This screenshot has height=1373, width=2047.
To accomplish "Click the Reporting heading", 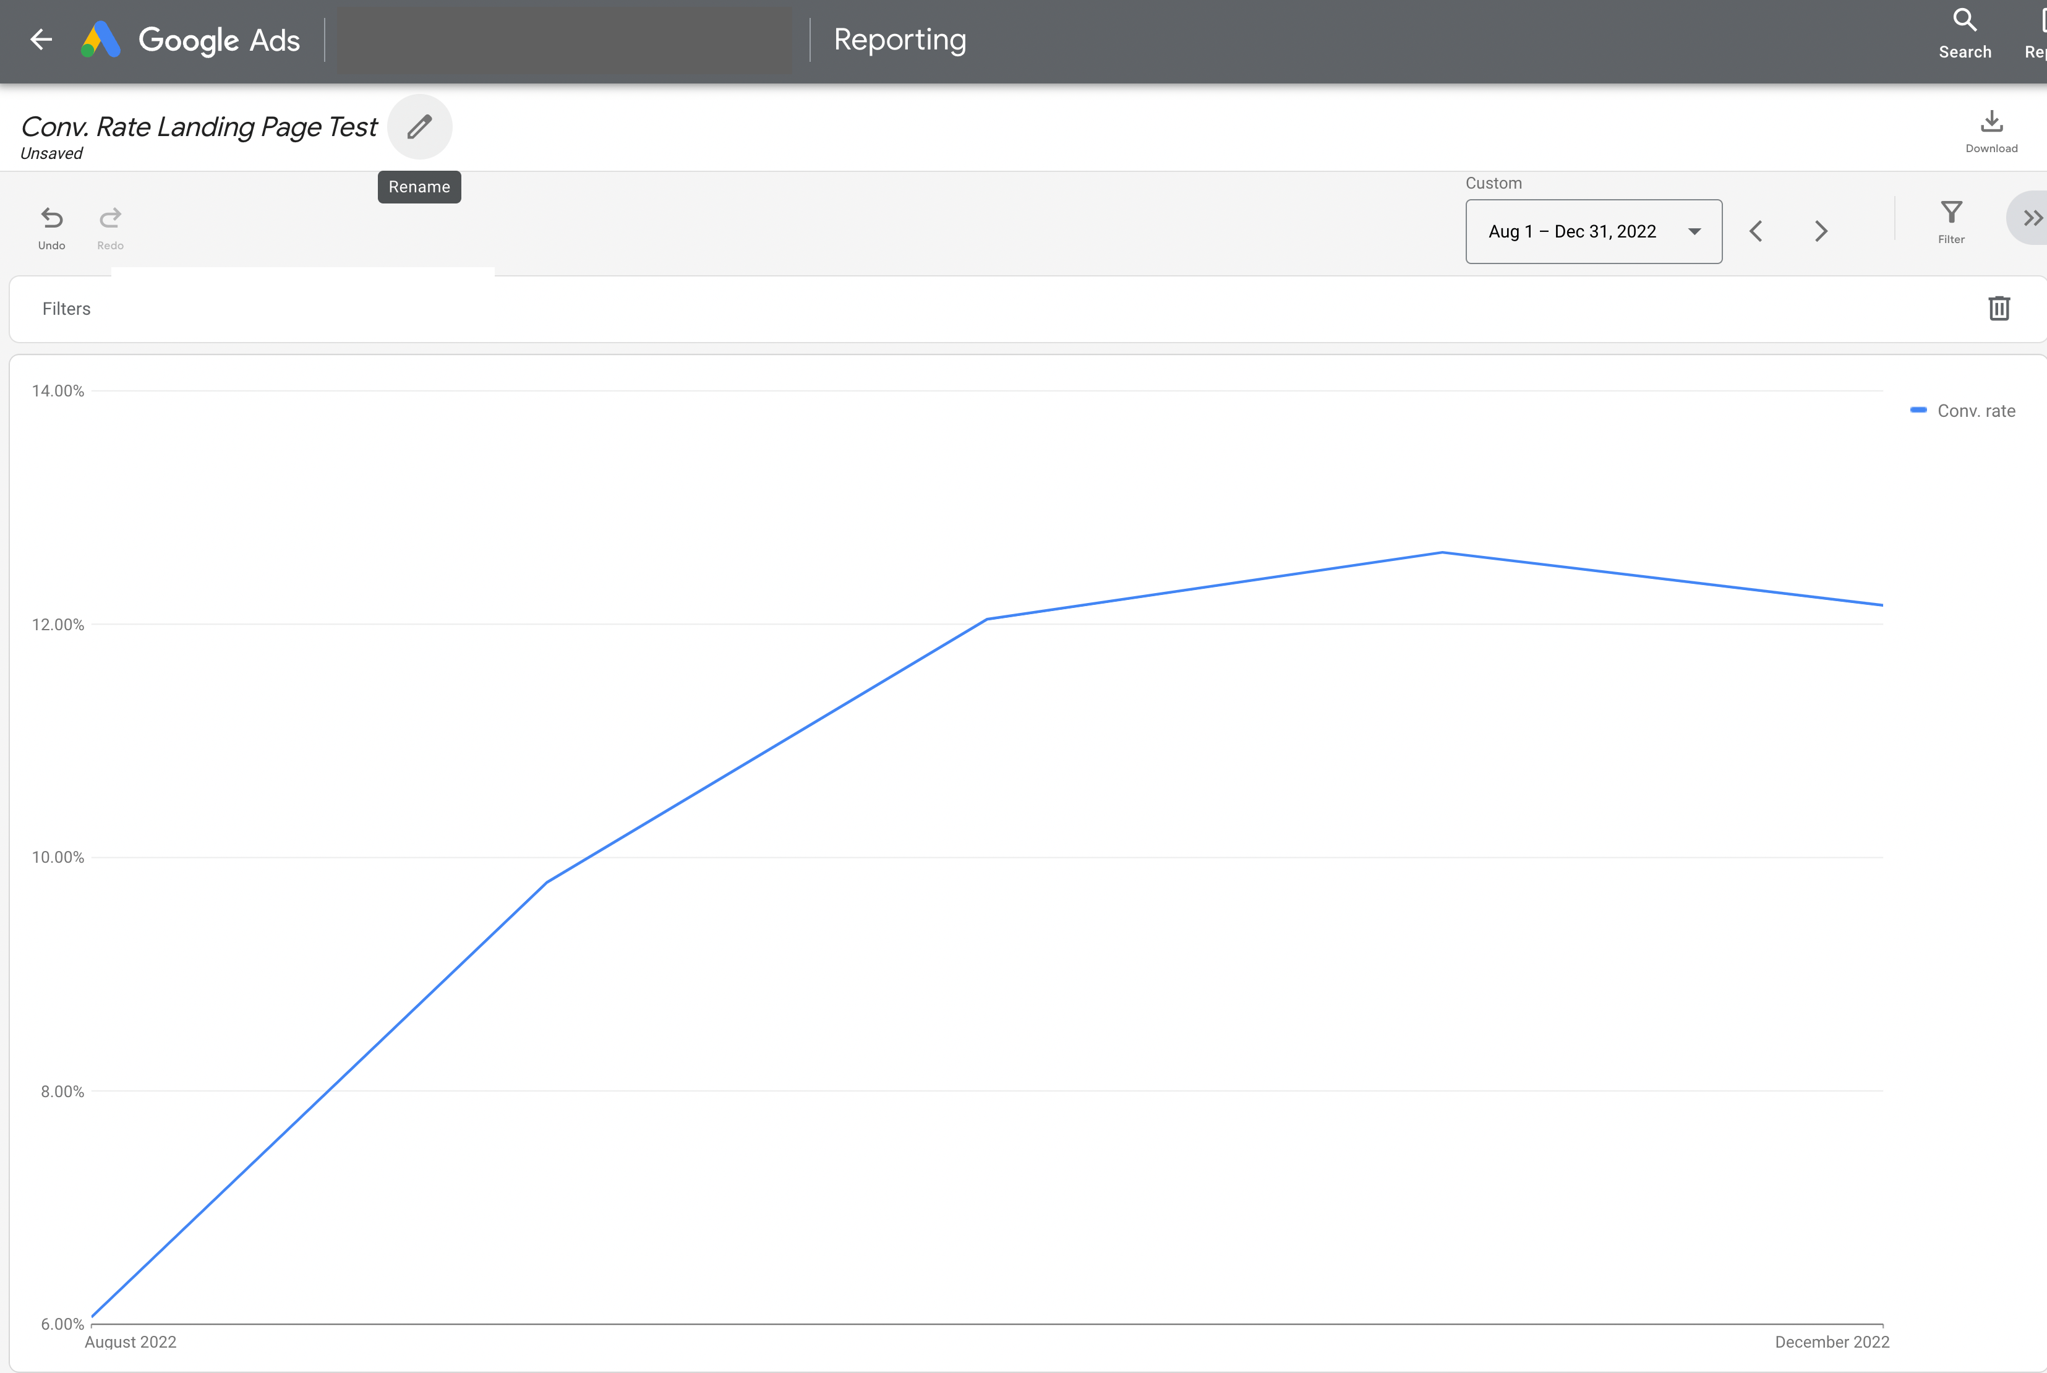I will (899, 40).
